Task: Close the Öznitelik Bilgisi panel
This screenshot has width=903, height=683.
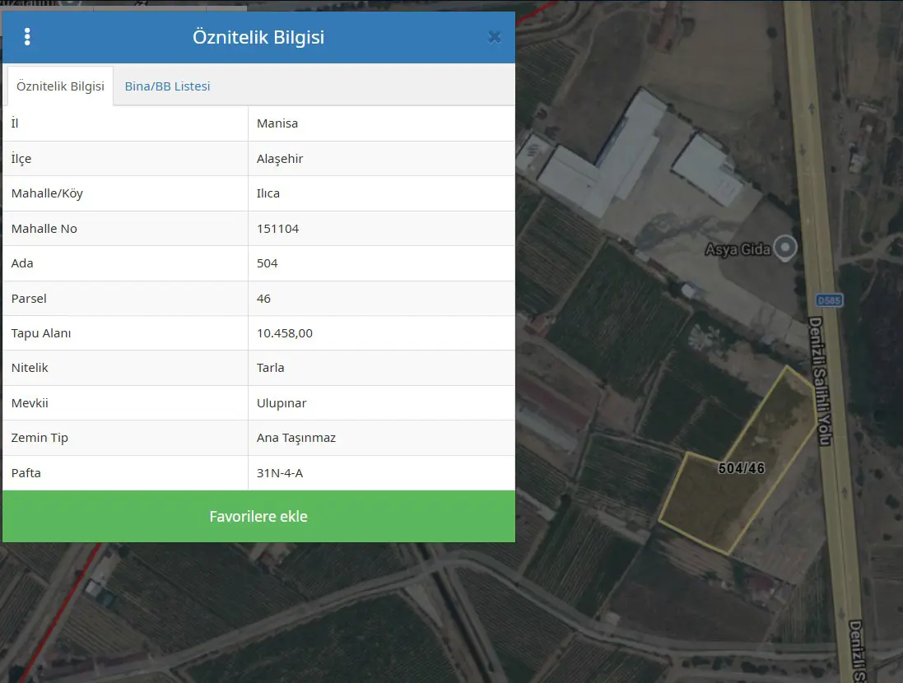Action: click(x=494, y=37)
